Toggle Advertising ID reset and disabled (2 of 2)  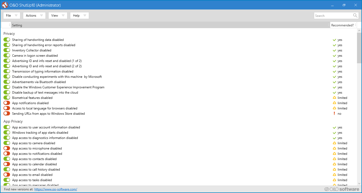(7, 66)
